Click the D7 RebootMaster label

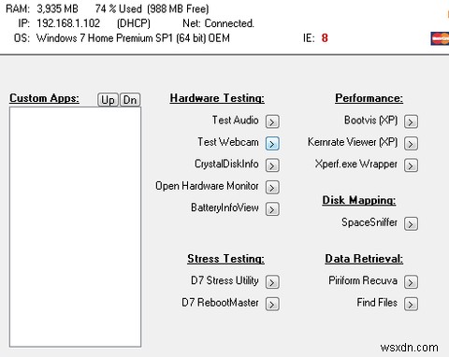pyautogui.click(x=220, y=303)
